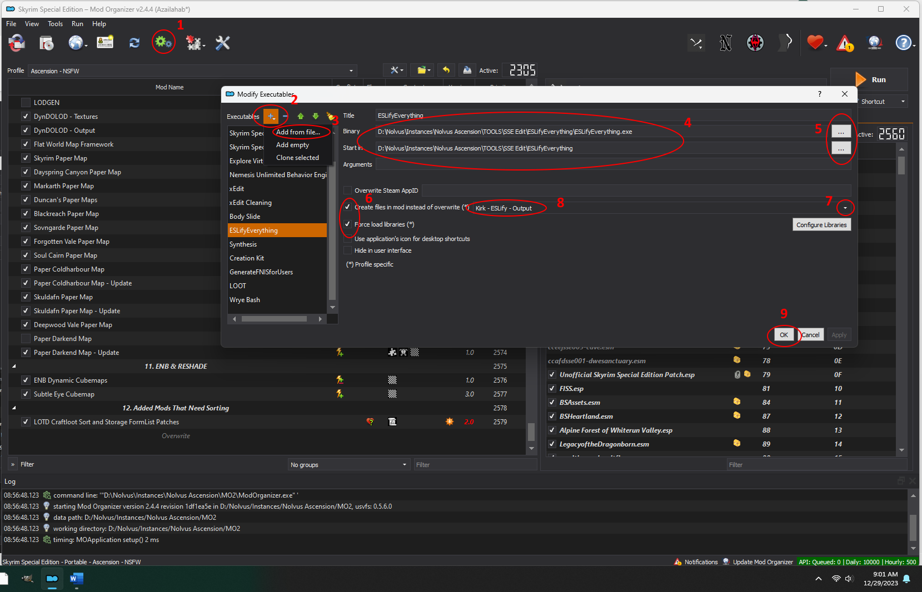Collapse 12. Added Mods That Need Sorting separator
This screenshot has width=922, height=592.
(14, 408)
